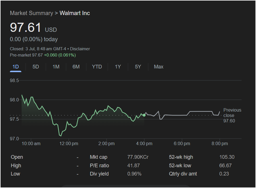Click the Qtrly div amt label
Screen dimensions: 256x188
click(183, 174)
